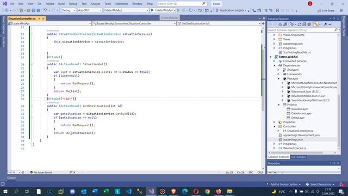Screen dimensions: 348x196
Task: Click the Solution Explorer horizontal scrollbar
Action: click(x=296, y=152)
